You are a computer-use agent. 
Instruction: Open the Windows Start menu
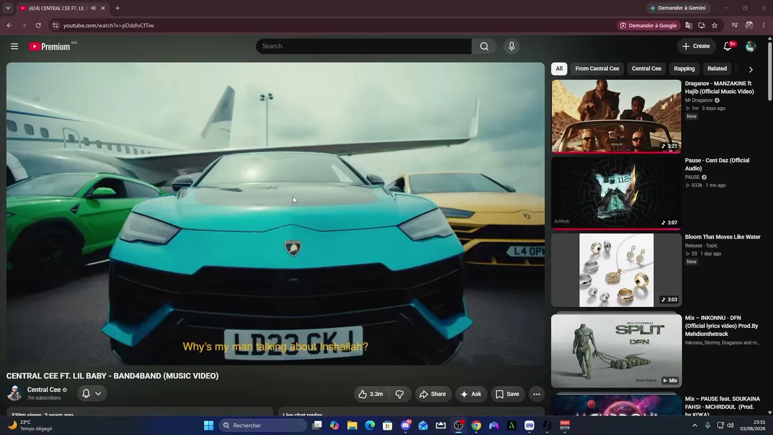click(x=208, y=425)
